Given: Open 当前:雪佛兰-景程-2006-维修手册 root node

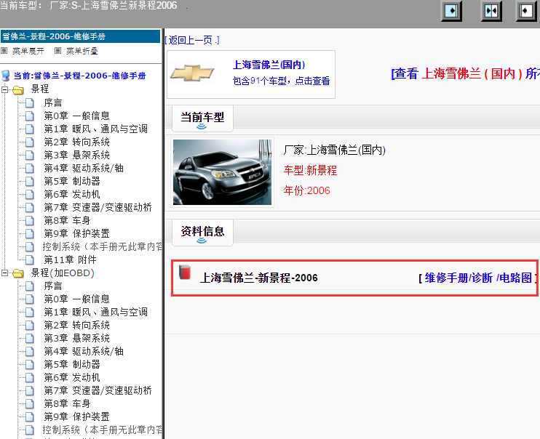Looking at the screenshot, I should tap(79, 76).
